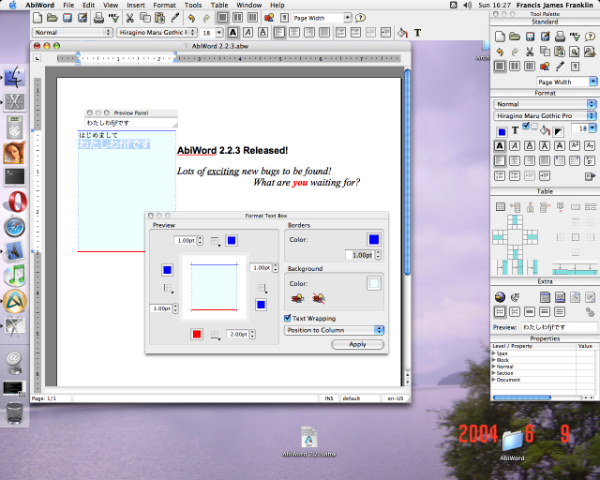600x480 pixels.
Task: Open the Normal style dropdown in main toolbar
Action: coord(72,33)
